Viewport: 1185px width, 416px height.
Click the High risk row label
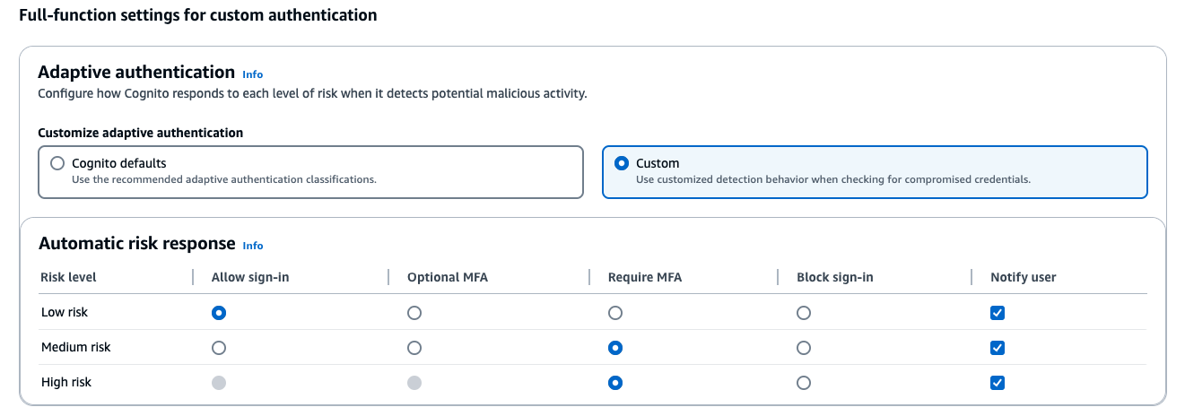66,383
